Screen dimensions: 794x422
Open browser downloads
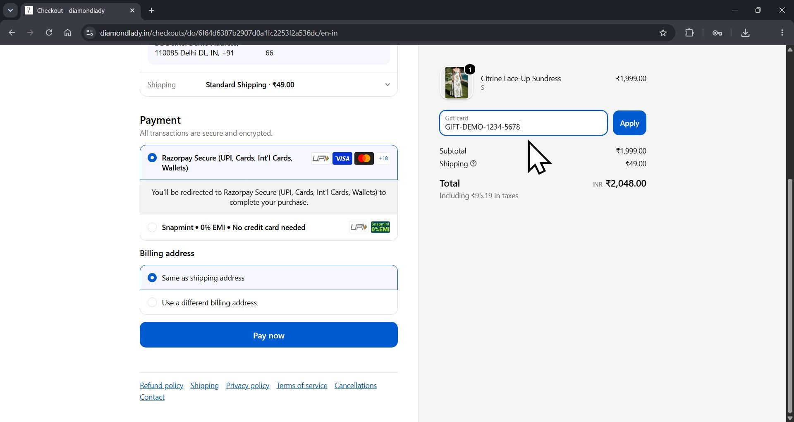point(745,33)
